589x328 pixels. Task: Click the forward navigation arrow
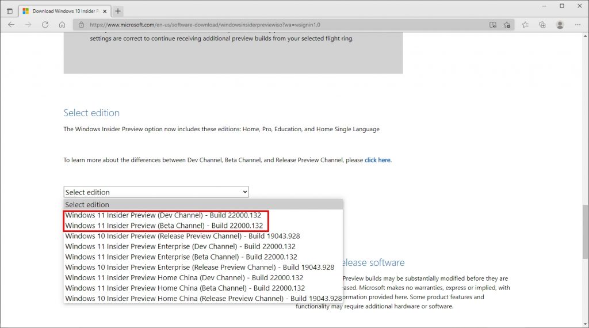click(x=28, y=25)
